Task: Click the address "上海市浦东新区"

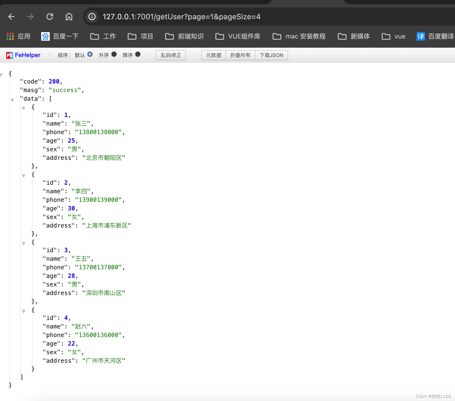Action: (107, 225)
